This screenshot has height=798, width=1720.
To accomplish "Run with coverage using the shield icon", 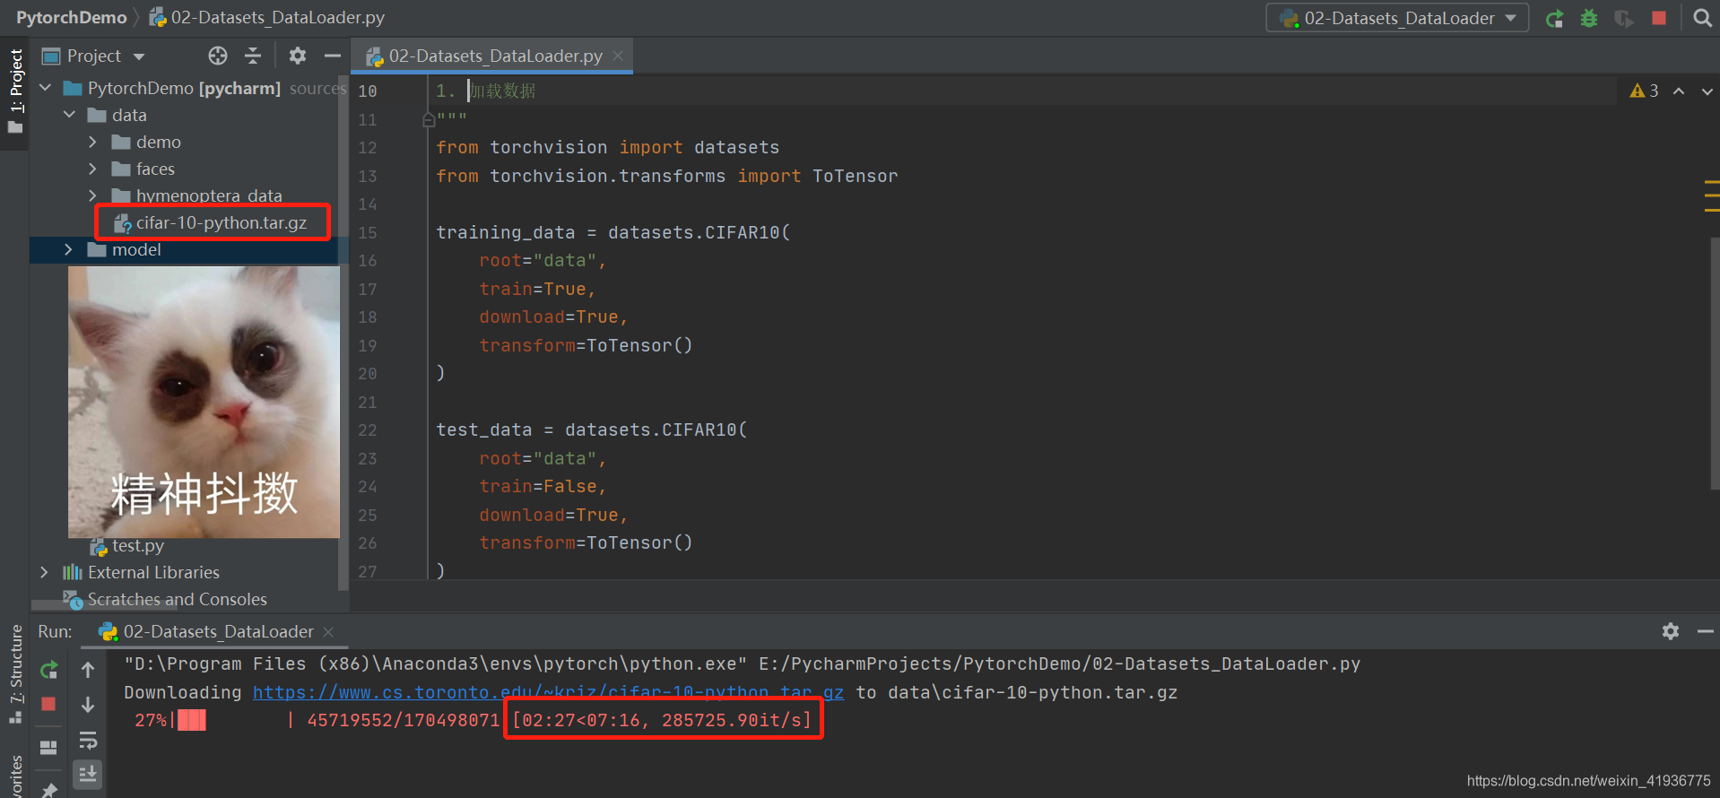I will (1623, 18).
